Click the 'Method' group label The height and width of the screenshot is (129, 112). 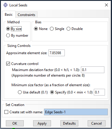click(x=13, y=22)
